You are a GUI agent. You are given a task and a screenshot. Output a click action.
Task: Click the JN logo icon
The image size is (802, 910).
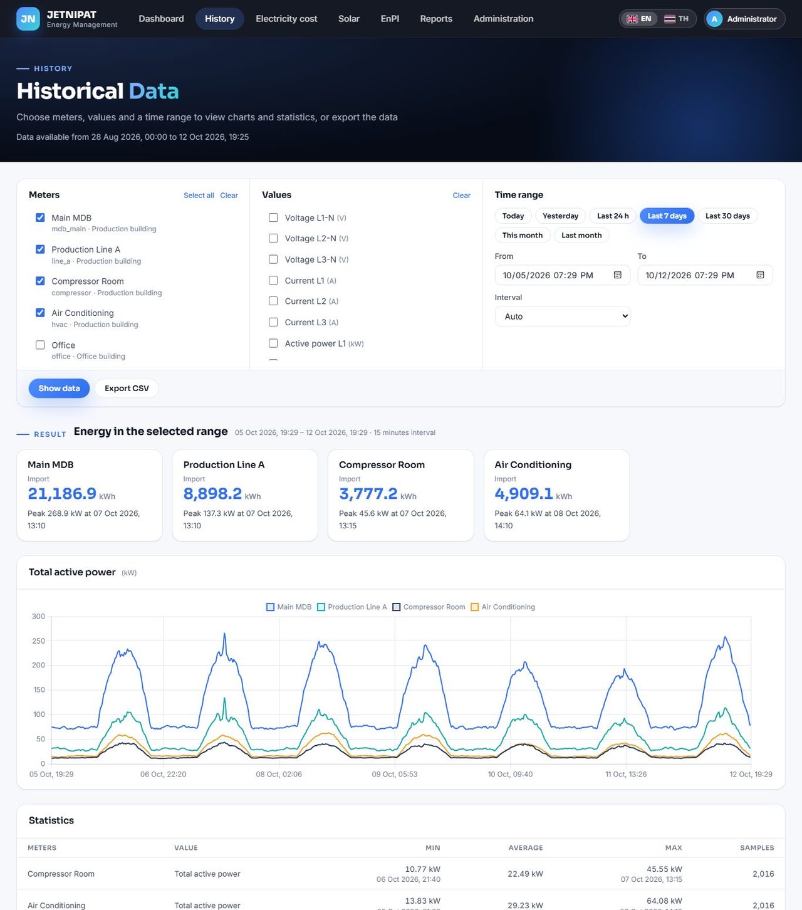click(x=28, y=19)
